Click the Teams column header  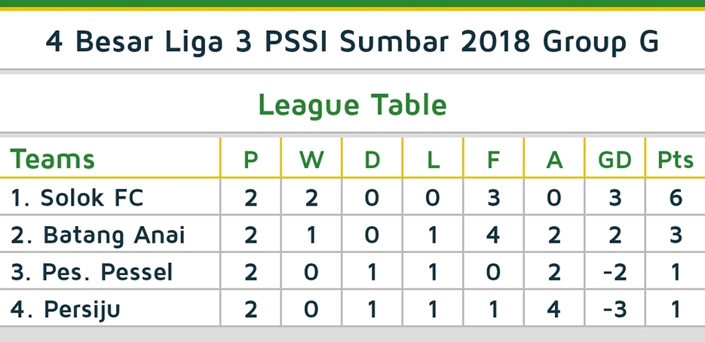pyautogui.click(x=53, y=160)
